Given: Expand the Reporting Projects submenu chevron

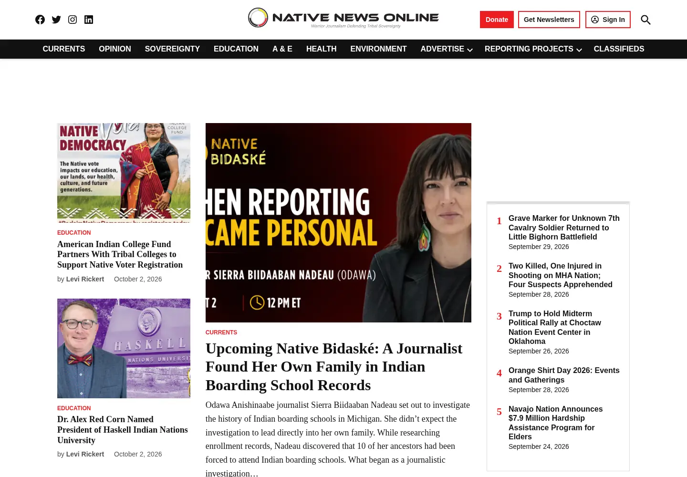Looking at the screenshot, I should point(579,50).
